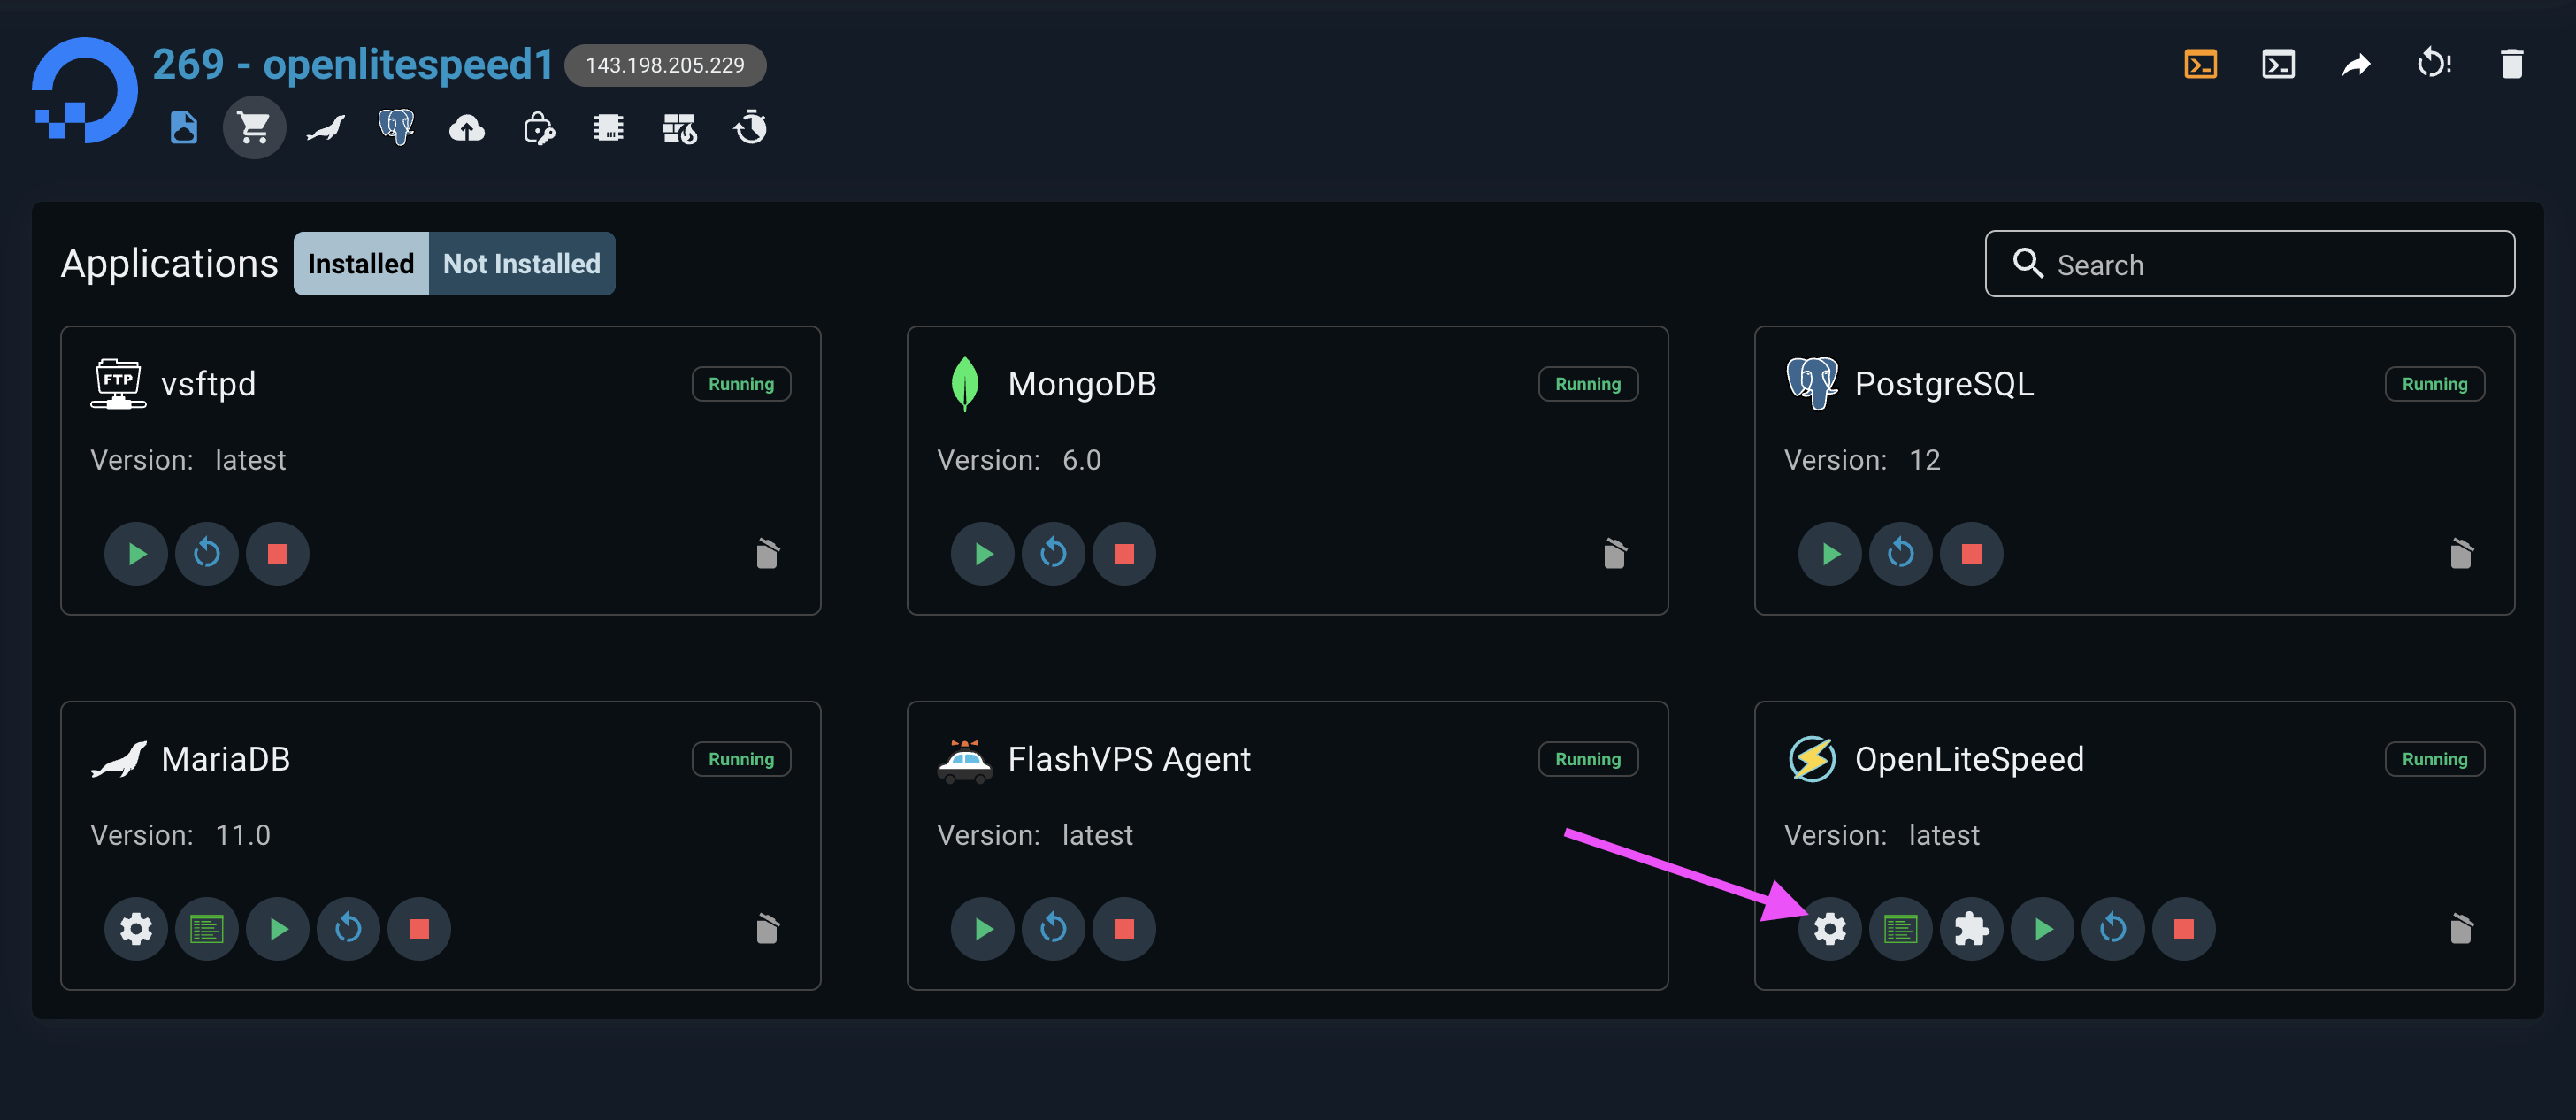Open the cloud upload backup icon
Viewport: 2576px width, 1120px height.
coord(467,128)
